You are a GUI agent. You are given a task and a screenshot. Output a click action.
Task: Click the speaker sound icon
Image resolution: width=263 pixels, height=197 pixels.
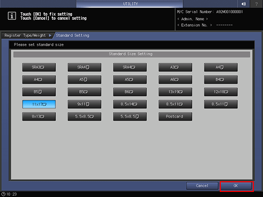[x=244, y=4]
